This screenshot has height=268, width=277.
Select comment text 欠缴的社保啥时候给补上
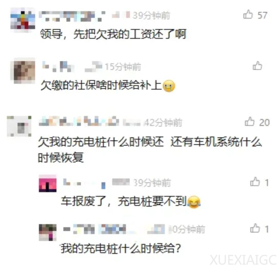(x=101, y=85)
